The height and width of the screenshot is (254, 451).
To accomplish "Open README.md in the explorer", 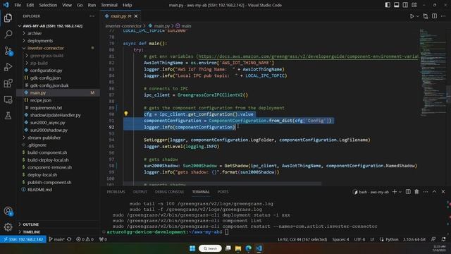I will 39,190.
